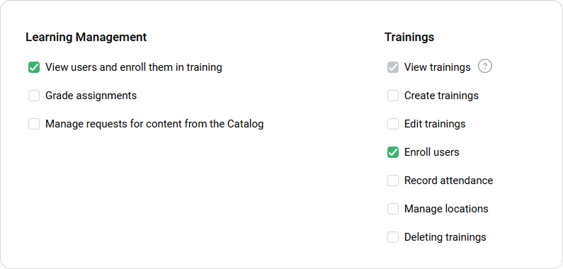Check the Manage locations box
The image size is (563, 269).
[x=393, y=209]
